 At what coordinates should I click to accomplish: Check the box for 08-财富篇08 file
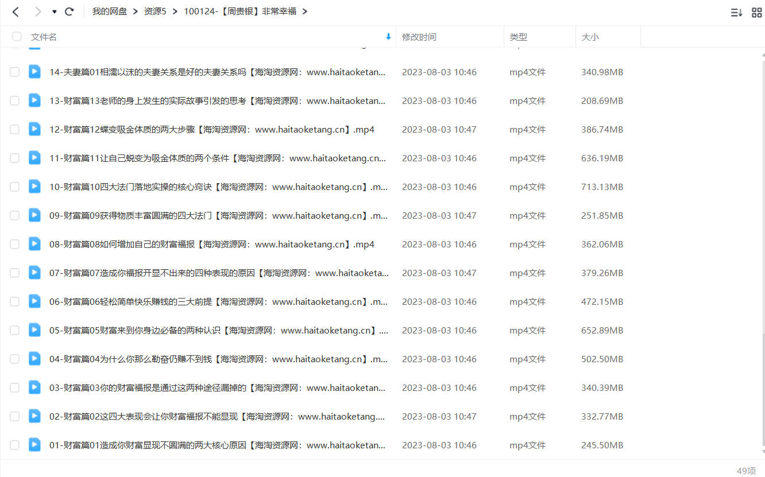[x=14, y=244]
